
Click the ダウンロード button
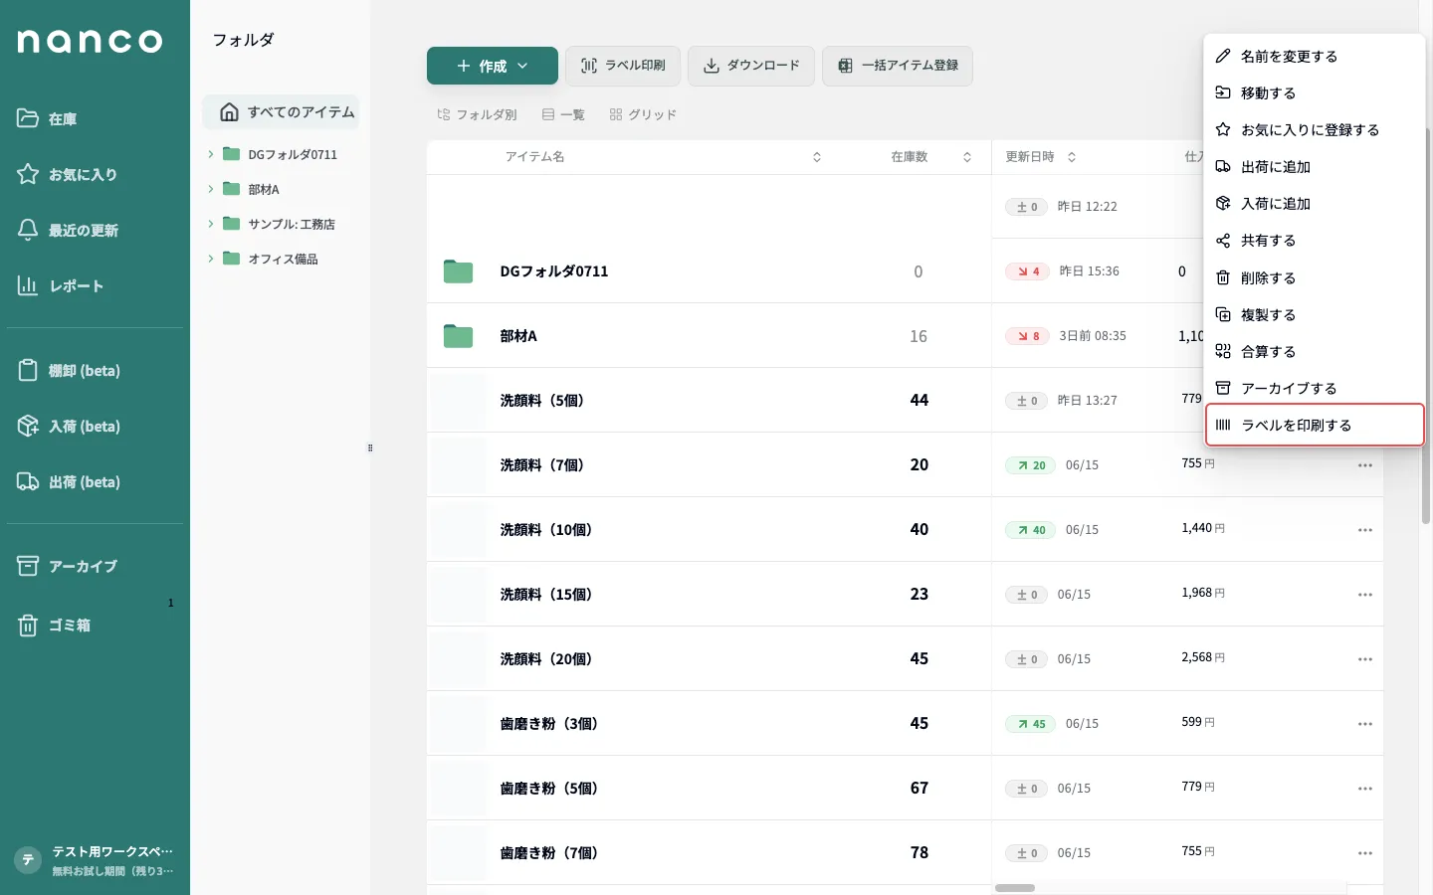coord(751,66)
